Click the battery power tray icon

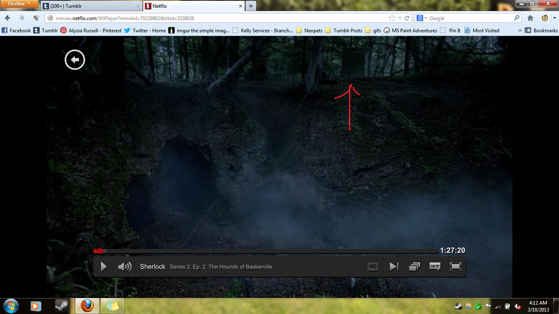(x=508, y=306)
